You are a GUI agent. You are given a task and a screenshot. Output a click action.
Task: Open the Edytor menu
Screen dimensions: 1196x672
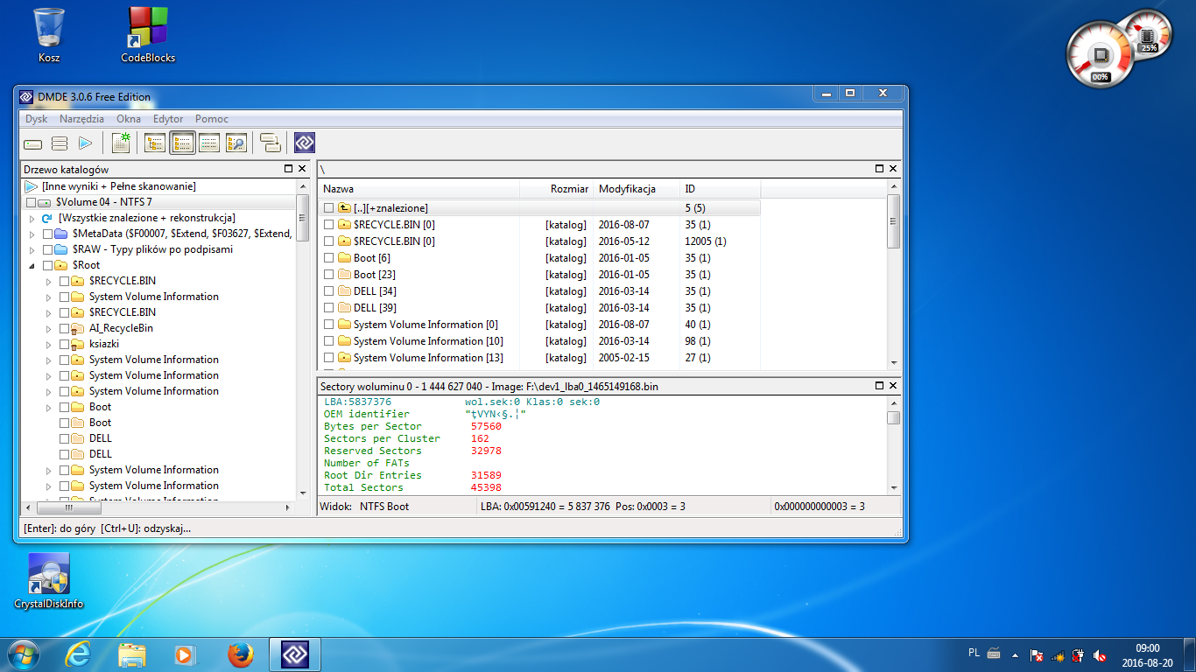click(x=168, y=119)
